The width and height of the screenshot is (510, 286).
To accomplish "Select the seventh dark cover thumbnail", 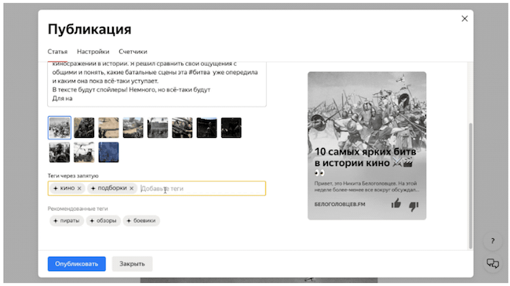I will pyautogui.click(x=206, y=128).
